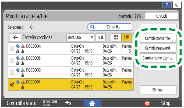
Task: Click the lock icon on DOC0004
Action: (18, 51)
